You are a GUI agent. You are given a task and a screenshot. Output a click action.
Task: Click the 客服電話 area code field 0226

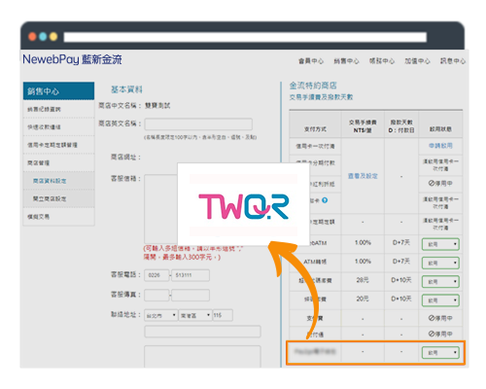pyautogui.click(x=156, y=275)
